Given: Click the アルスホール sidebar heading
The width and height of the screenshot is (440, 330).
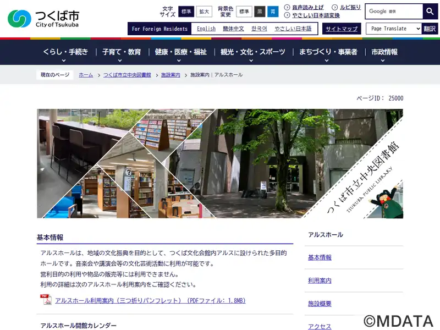Looking at the screenshot, I should [326, 235].
